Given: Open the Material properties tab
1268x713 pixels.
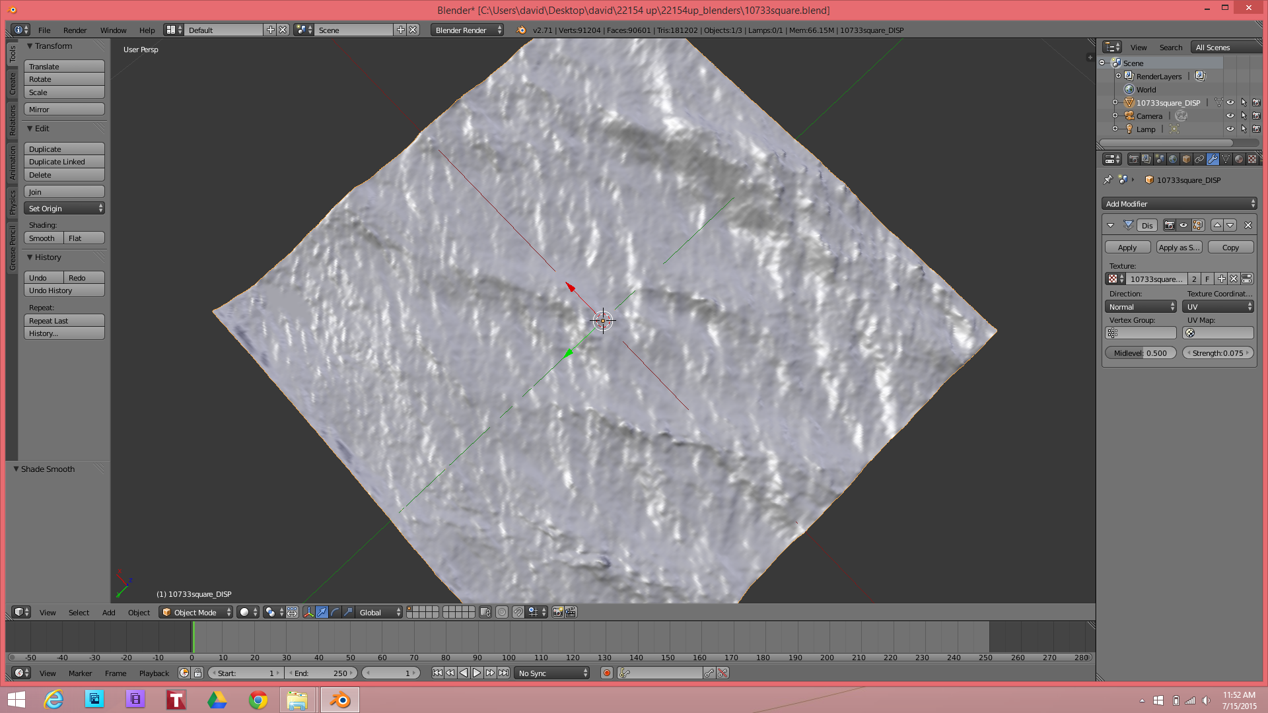Looking at the screenshot, I should coord(1239,159).
